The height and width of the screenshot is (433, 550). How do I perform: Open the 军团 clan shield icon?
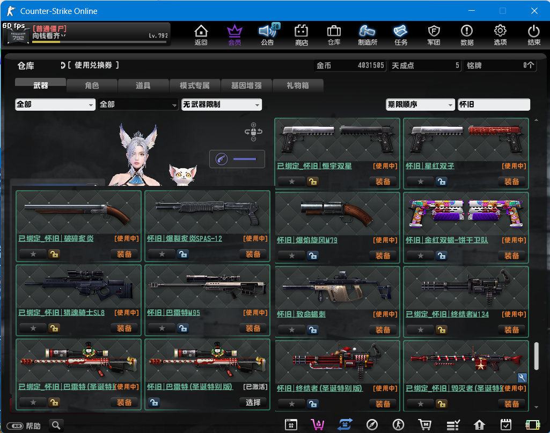pos(434,35)
